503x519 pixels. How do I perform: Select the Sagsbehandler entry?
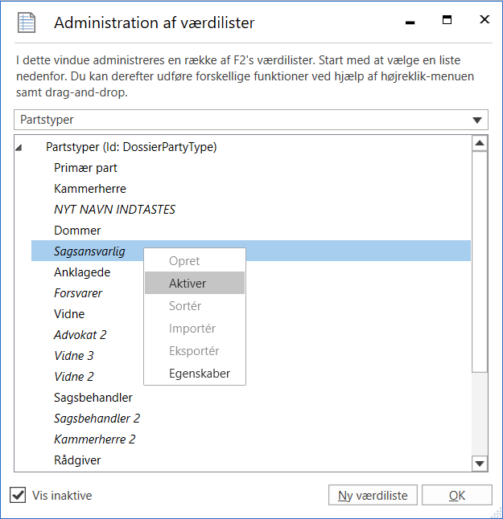click(x=93, y=398)
